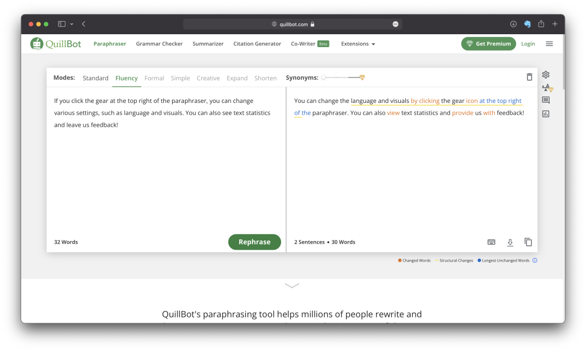Click the Safari address bar
This screenshot has width=586, height=351.
(292, 24)
